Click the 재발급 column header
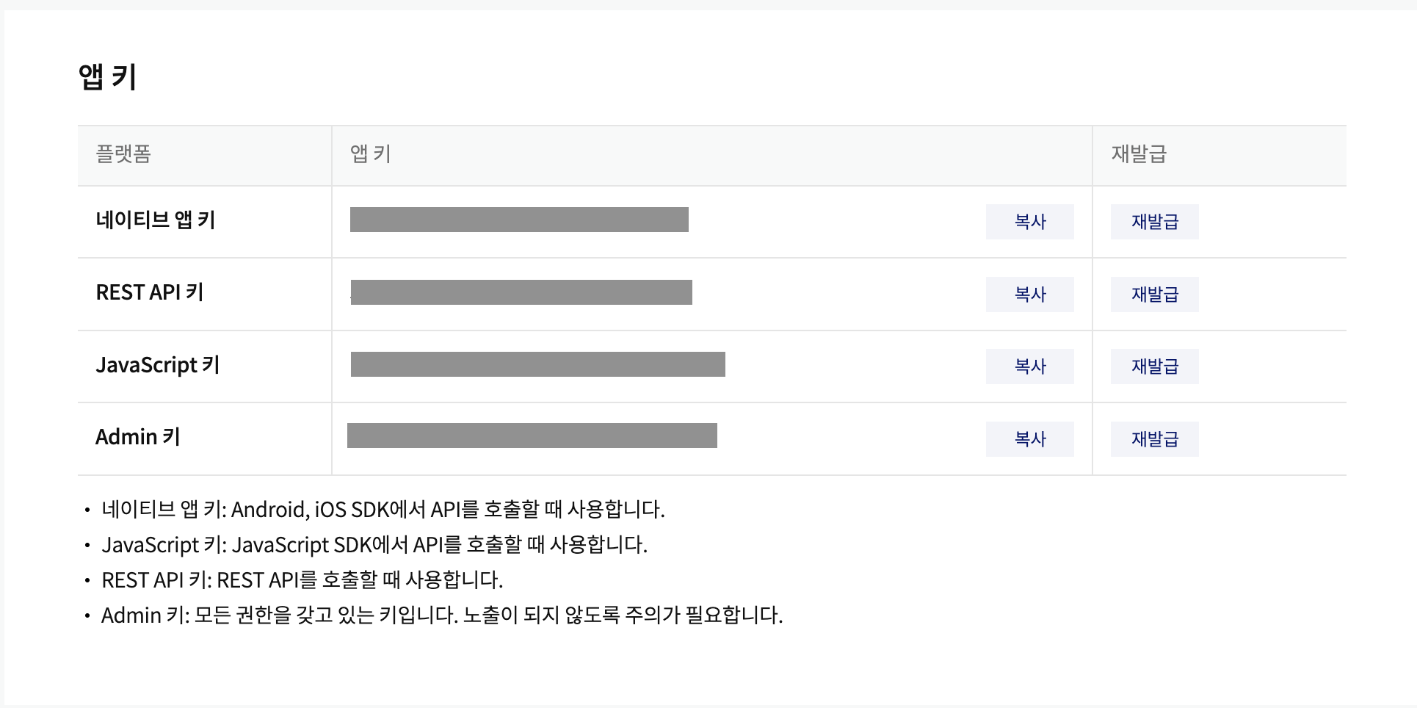 [x=1139, y=154]
